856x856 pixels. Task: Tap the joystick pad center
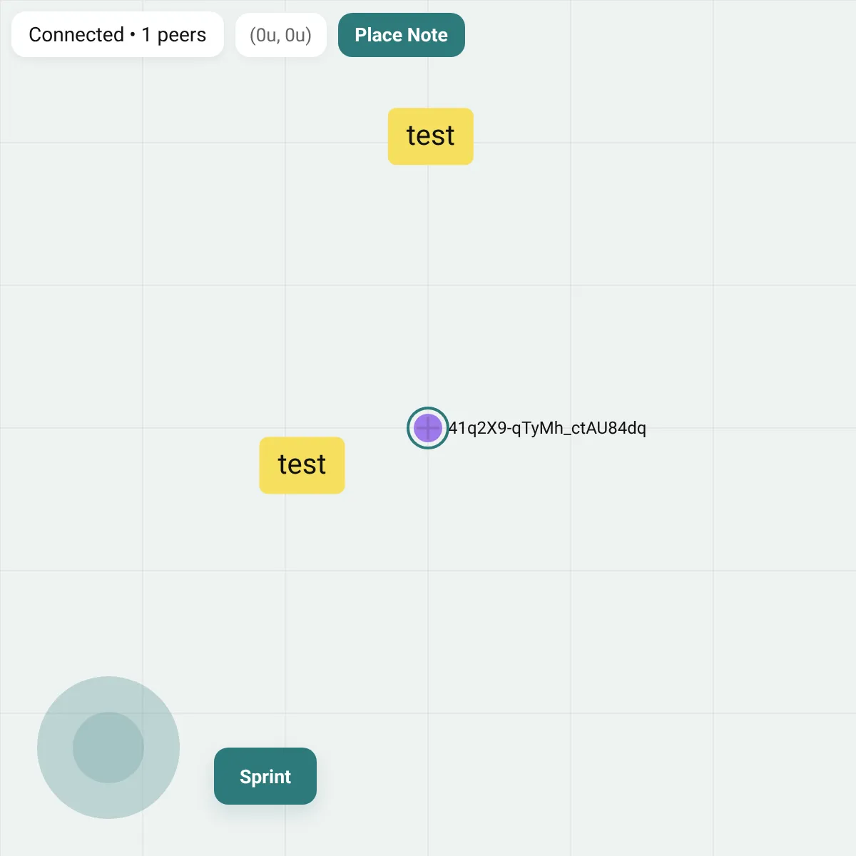pos(108,748)
